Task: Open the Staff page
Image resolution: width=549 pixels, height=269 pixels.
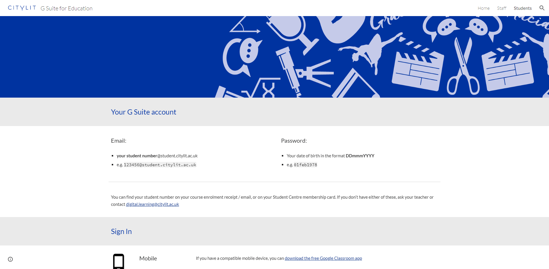Action: click(502, 8)
